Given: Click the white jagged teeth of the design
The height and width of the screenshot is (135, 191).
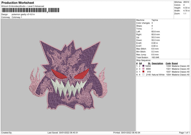Looking at the screenshot, I should [x=68, y=87].
